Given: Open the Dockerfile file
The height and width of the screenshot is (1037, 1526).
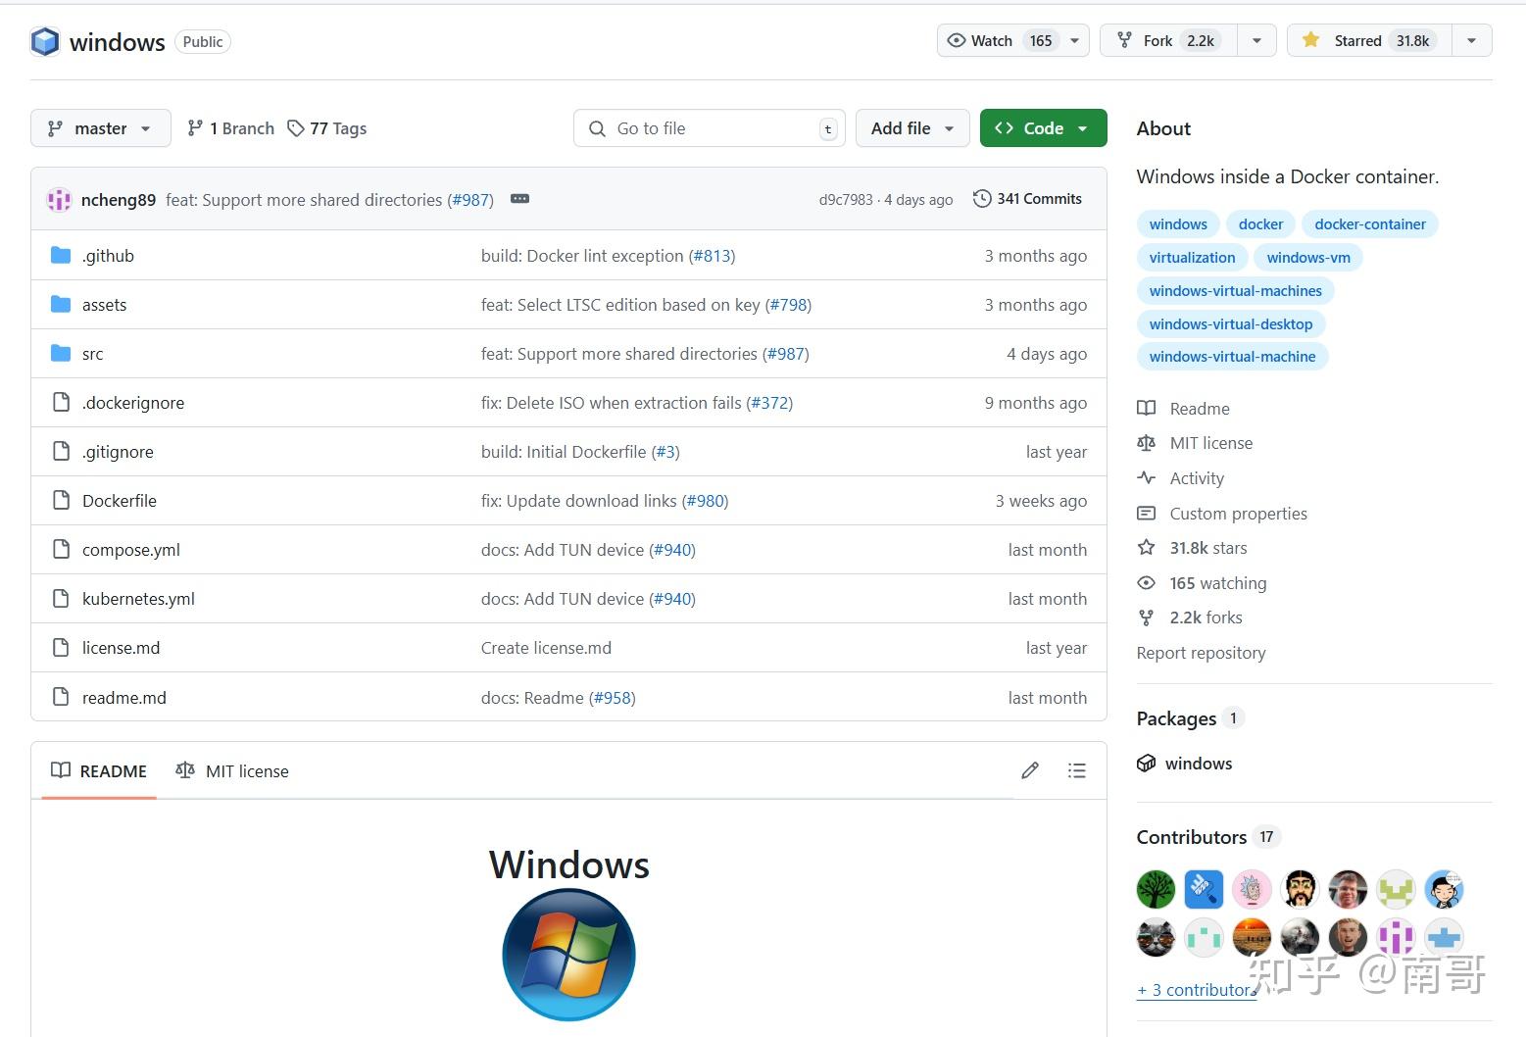Looking at the screenshot, I should coord(120,501).
